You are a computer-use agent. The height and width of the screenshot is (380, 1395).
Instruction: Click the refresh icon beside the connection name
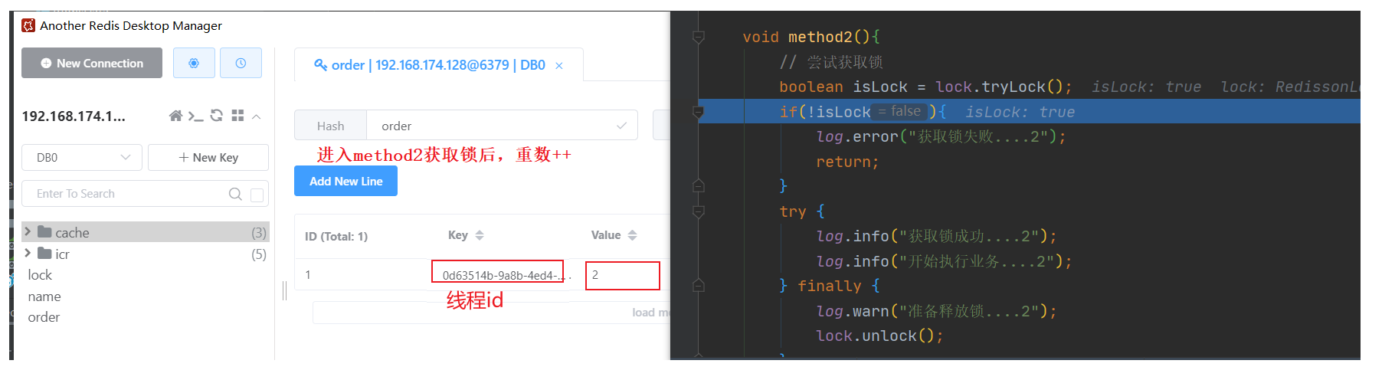point(217,116)
